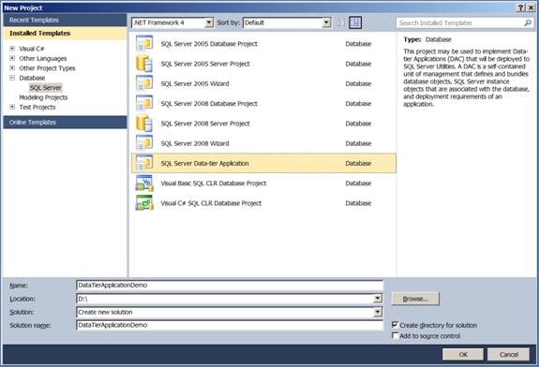Select SQL Server under Database
Viewport: 539px width, 367px height.
[45, 88]
